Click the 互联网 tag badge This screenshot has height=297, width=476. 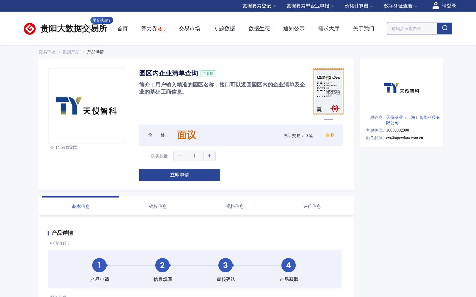[208, 74]
